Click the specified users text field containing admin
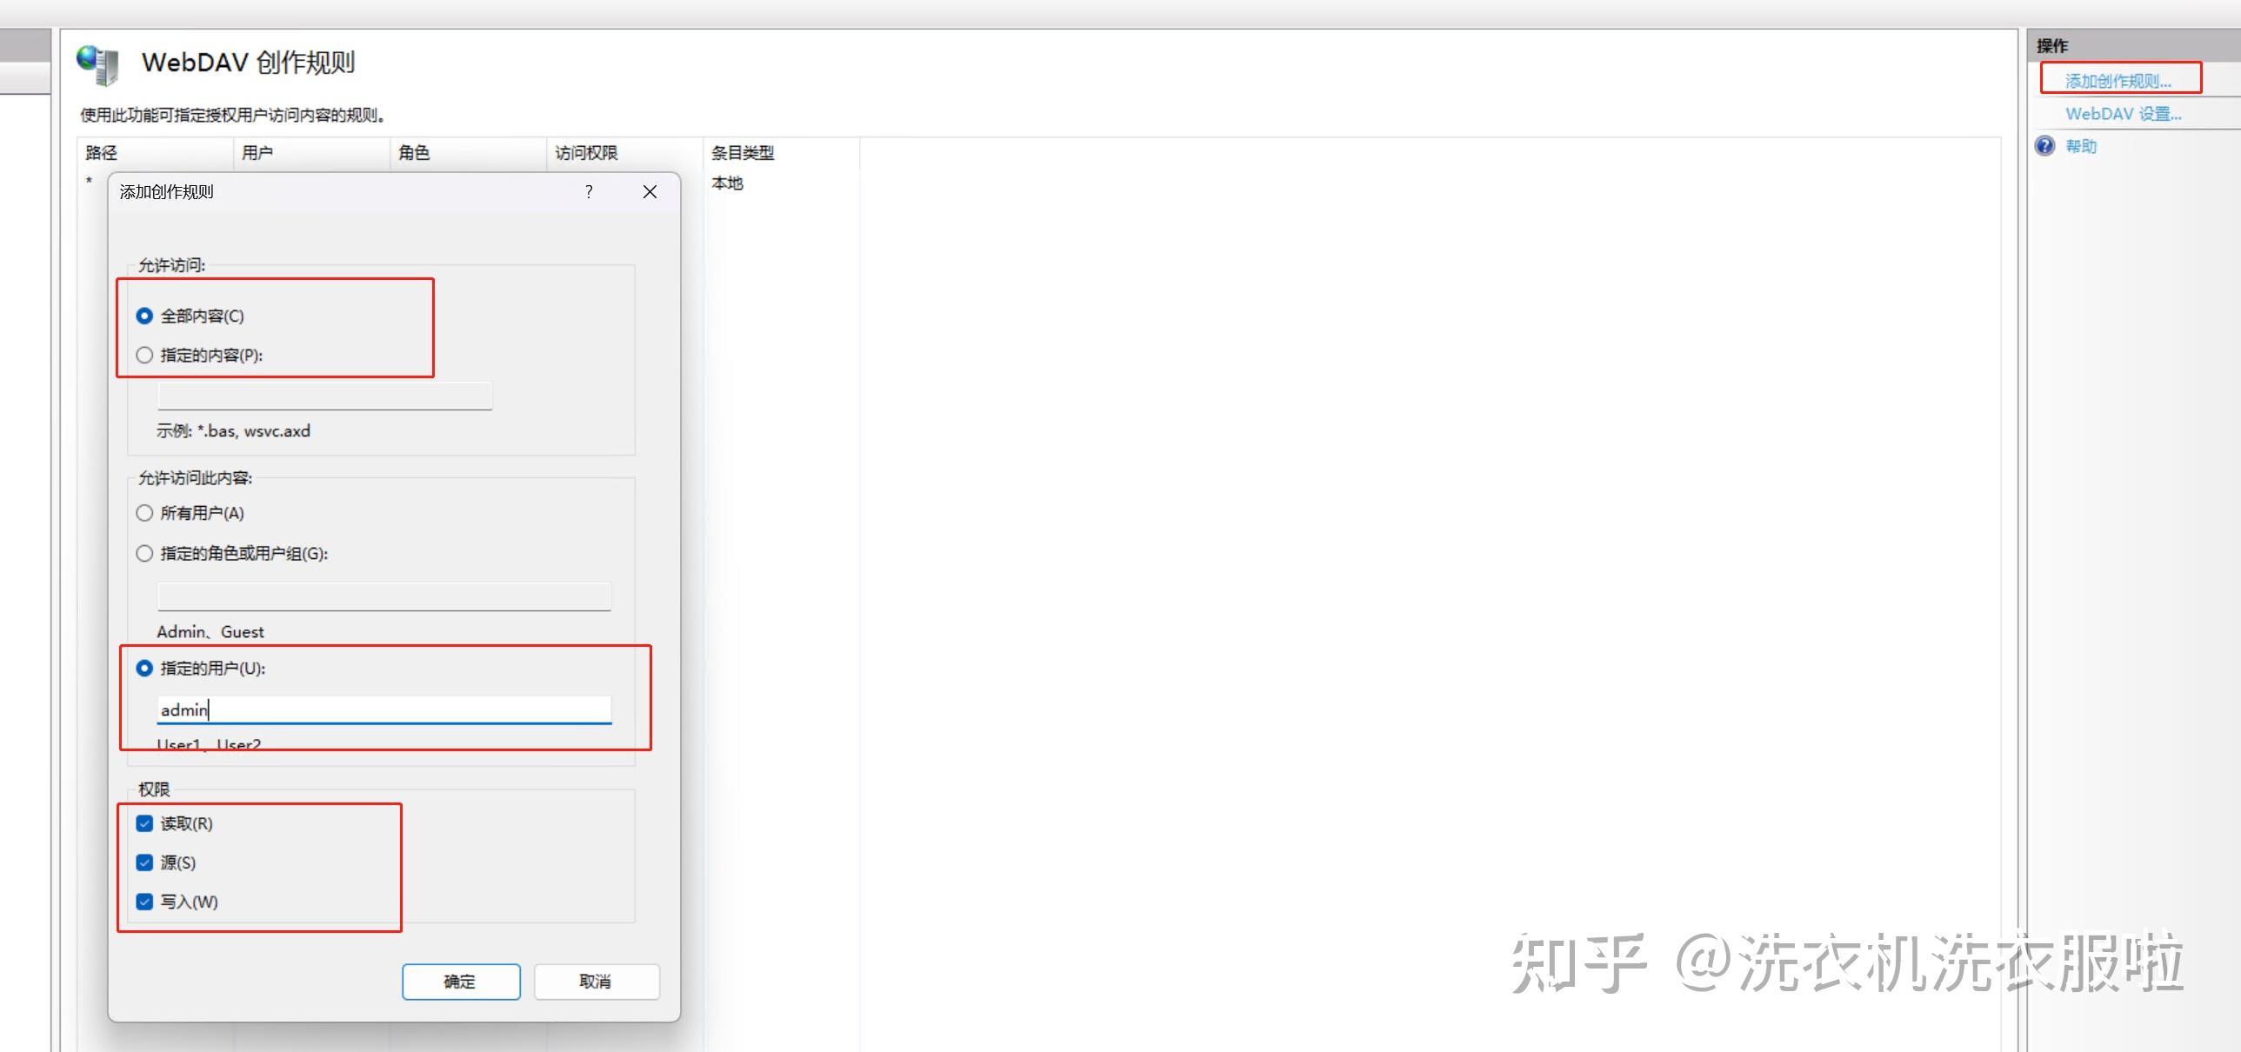Viewport: 2241px width, 1052px height. (x=384, y=709)
